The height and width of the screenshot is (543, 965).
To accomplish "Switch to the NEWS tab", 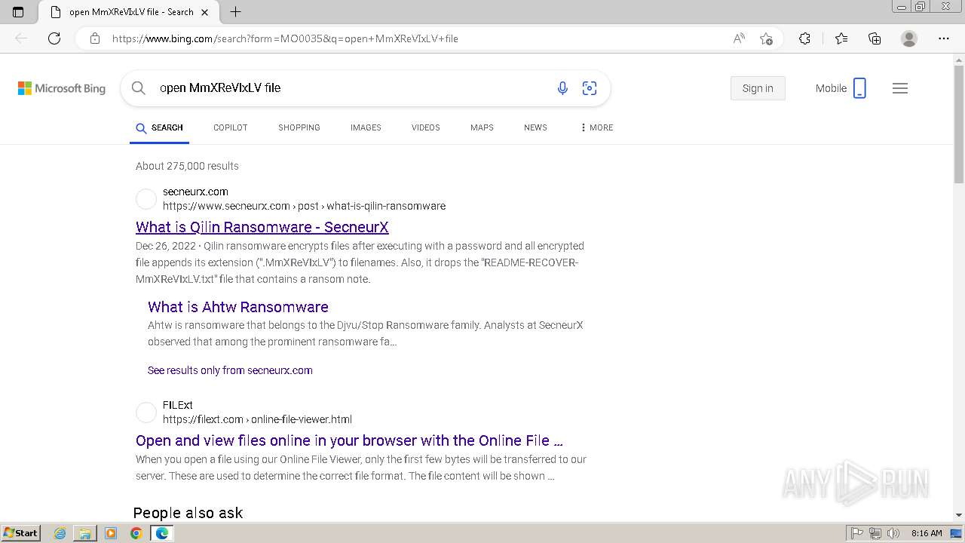I will [535, 128].
